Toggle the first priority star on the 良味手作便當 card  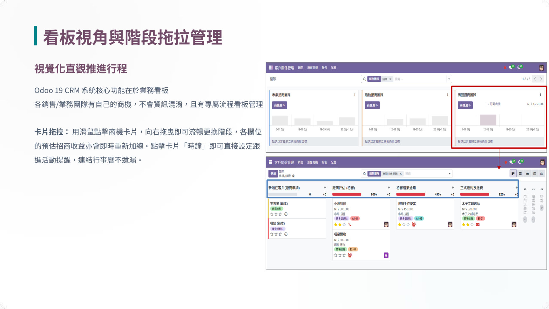click(400, 224)
